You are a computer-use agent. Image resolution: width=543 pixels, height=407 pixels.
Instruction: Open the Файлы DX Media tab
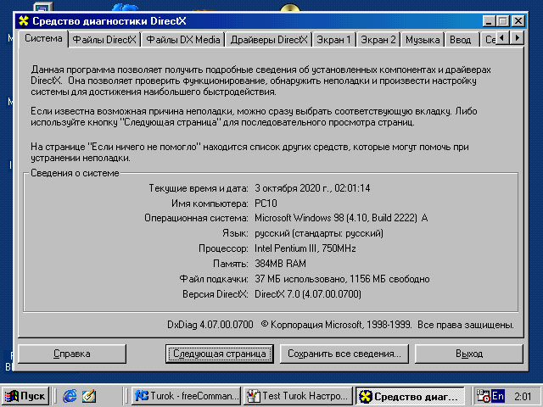(183, 40)
